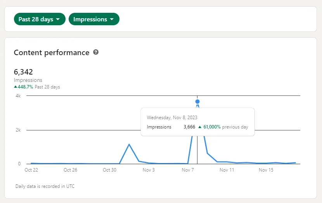Click the Content performance heading

[52, 52]
